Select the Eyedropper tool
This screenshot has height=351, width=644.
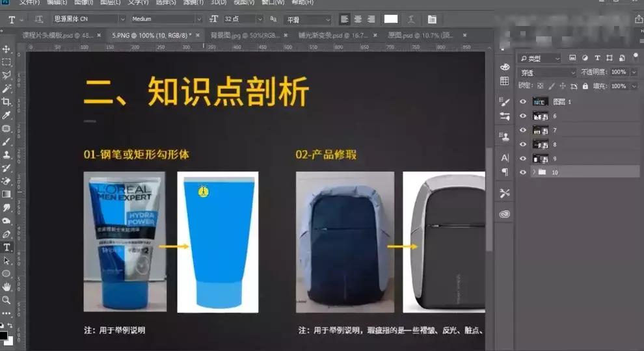click(6, 115)
